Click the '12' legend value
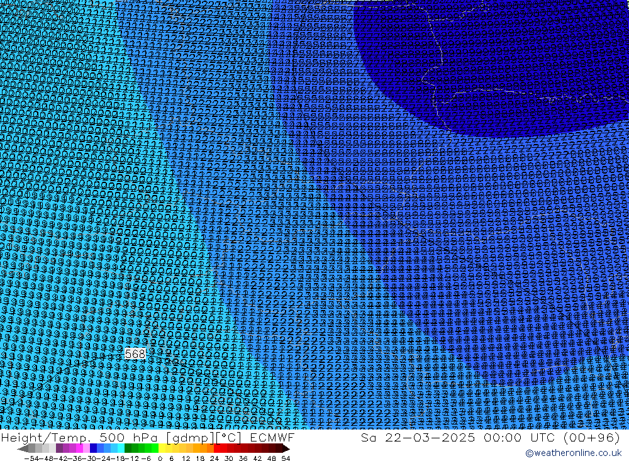The height and width of the screenshot is (461, 629). click(x=186, y=458)
